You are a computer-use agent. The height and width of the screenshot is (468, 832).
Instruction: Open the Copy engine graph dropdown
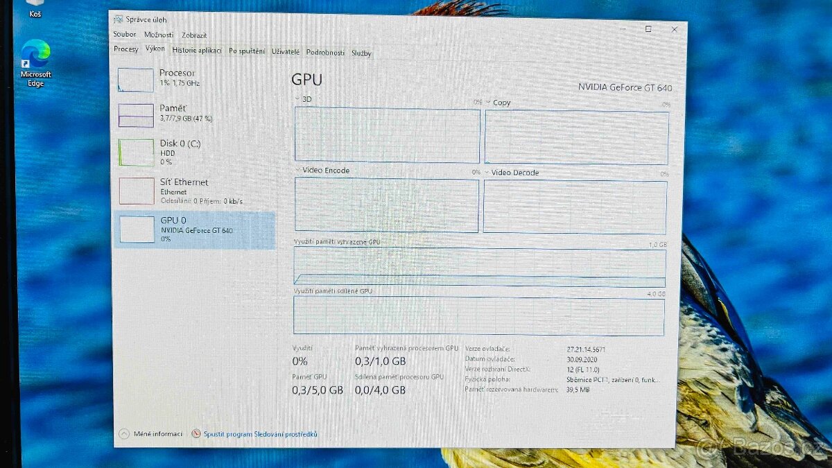[x=487, y=102]
